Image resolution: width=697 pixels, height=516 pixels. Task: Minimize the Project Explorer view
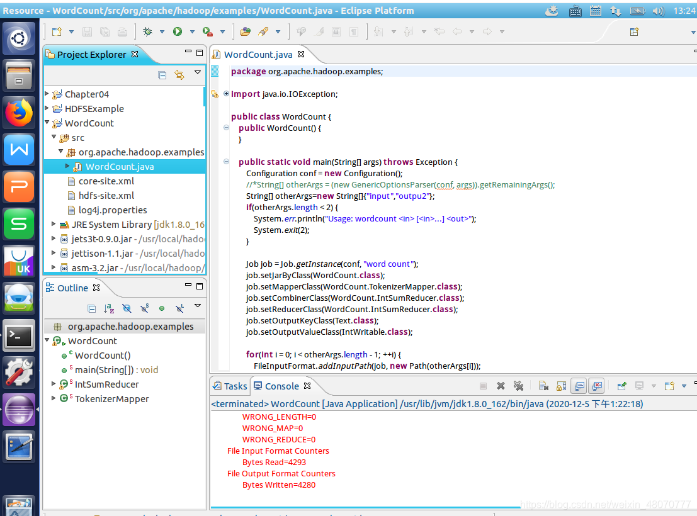[x=188, y=52]
